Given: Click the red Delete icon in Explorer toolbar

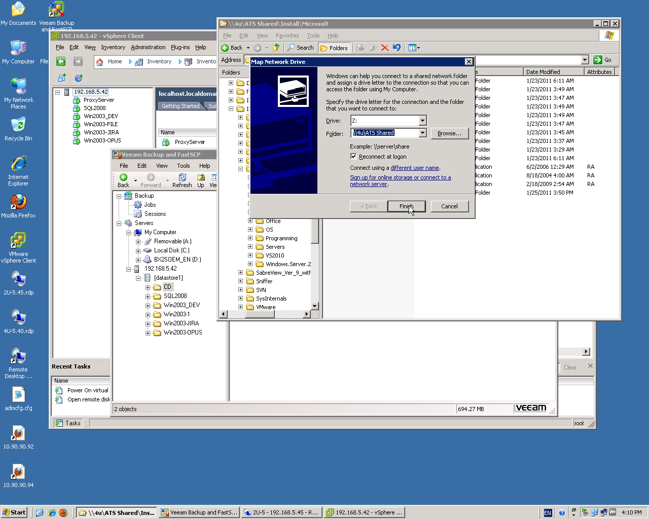Looking at the screenshot, I should pyautogui.click(x=385, y=48).
